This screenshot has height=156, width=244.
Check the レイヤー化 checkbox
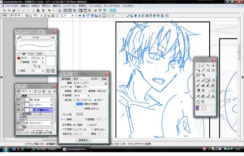pyautogui.click(x=74, y=129)
